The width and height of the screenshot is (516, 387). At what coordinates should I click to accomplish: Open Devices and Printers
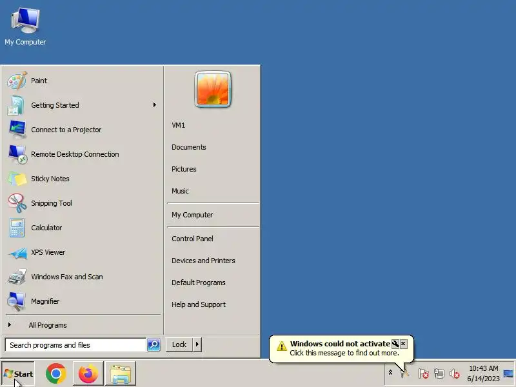coord(203,261)
